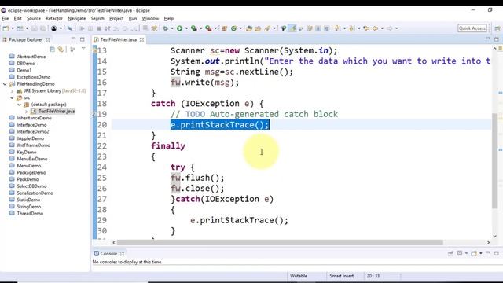Click Open Console icon in Console view
The image size is (503, 283).
[x=474, y=253]
